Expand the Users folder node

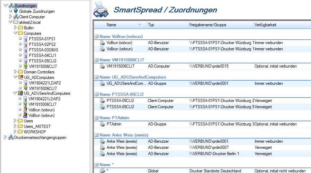[x=15, y=120]
